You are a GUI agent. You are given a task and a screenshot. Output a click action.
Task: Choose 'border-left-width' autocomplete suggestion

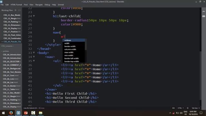tap(74, 58)
